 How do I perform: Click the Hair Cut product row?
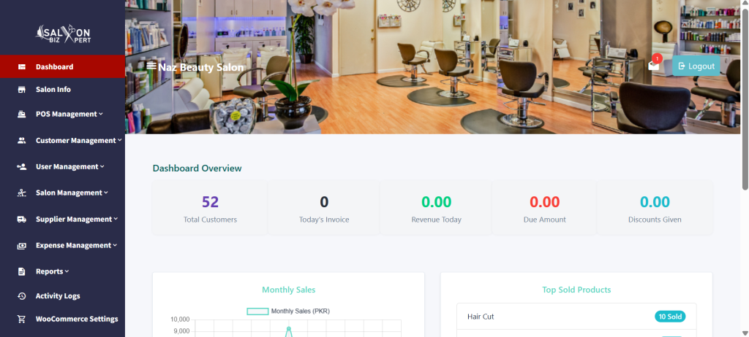click(x=576, y=317)
